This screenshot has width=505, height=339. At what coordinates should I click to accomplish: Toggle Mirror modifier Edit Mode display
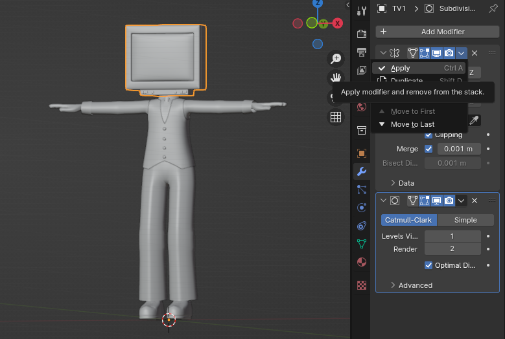(x=425, y=53)
